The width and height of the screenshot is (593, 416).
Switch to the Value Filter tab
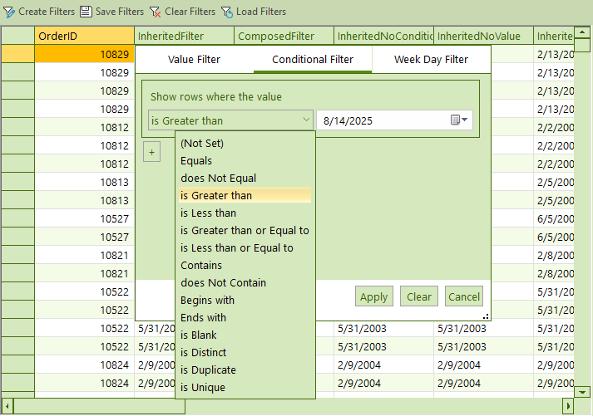click(x=194, y=60)
